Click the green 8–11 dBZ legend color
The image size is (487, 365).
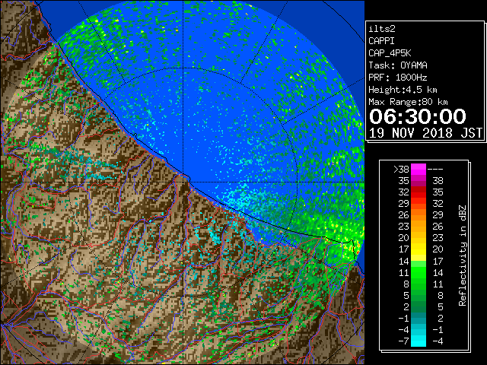click(419, 284)
